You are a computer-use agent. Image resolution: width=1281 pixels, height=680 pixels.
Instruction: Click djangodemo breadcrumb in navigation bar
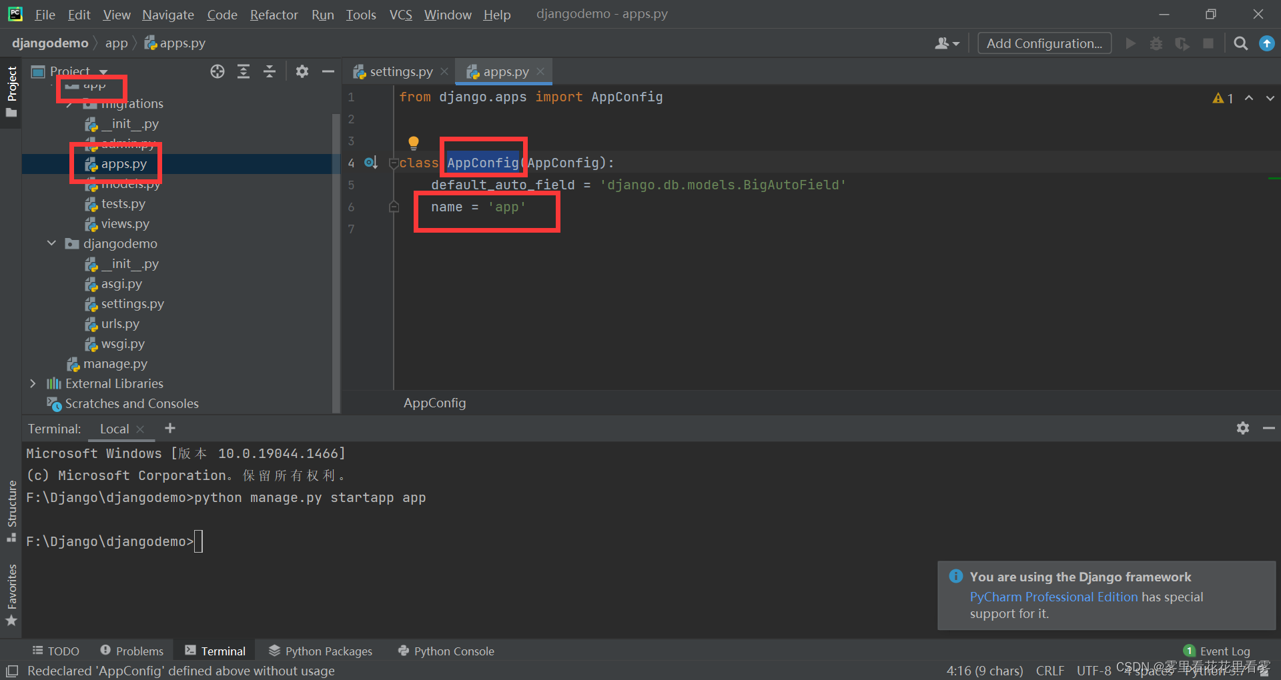[50, 43]
